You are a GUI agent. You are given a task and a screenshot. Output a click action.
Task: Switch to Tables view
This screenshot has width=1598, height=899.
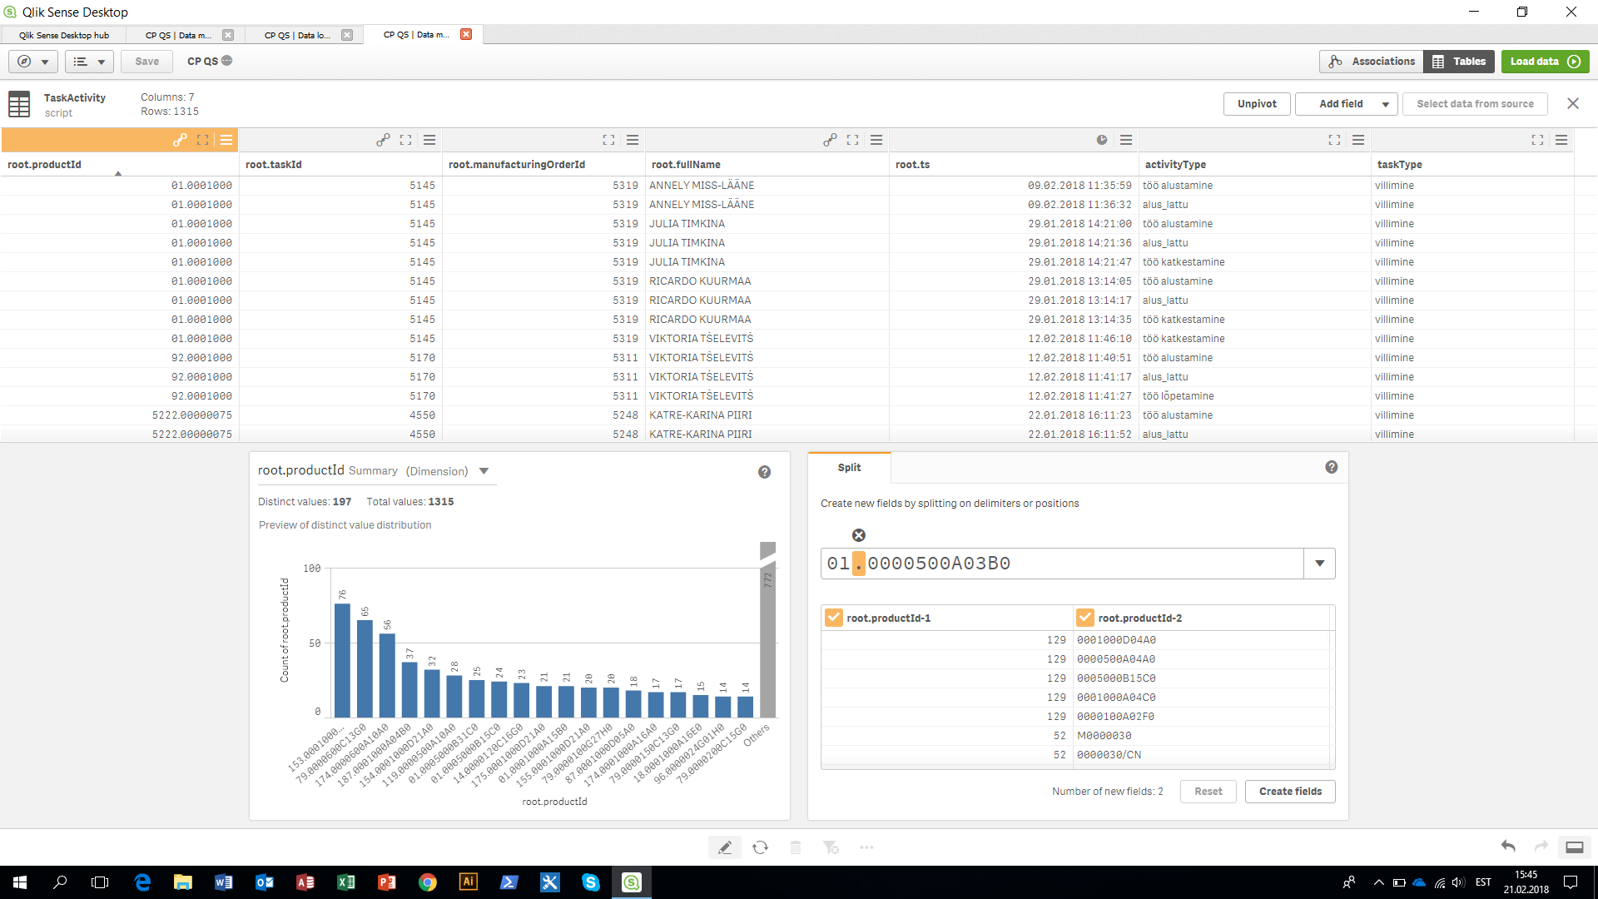point(1460,62)
